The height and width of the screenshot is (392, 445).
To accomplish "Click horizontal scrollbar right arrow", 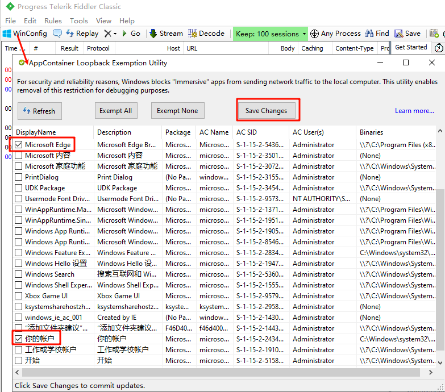I will pyautogui.click(x=431, y=372).
